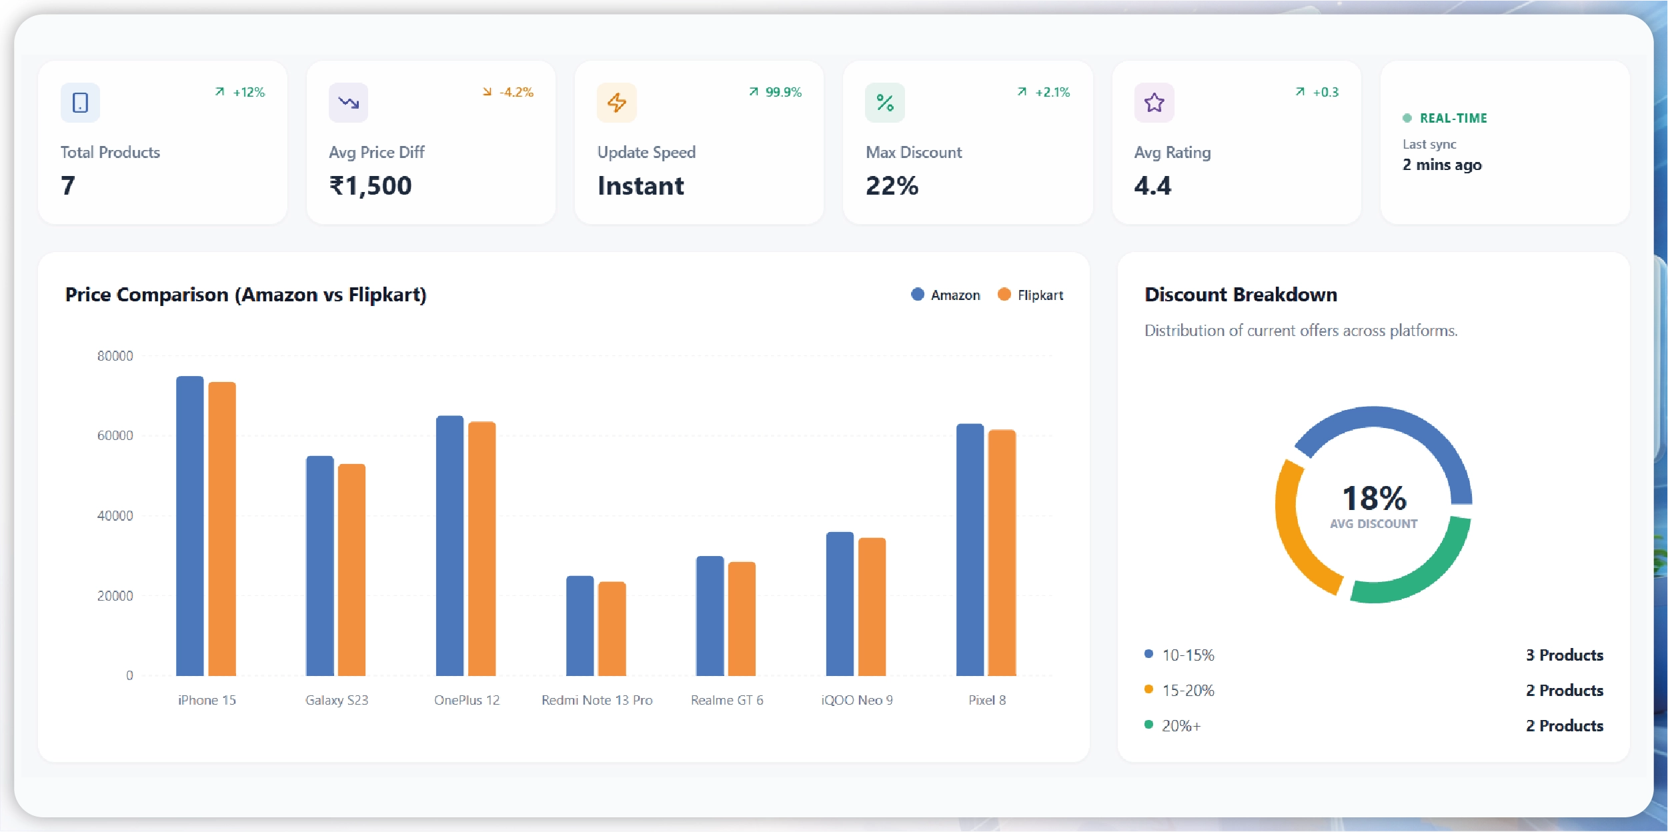Click the Pixel 8 Flipkart orange bar
This screenshot has width=1668, height=832.
click(x=1002, y=553)
